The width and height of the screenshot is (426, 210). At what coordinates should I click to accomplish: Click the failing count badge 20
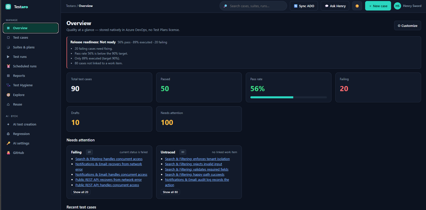point(89,152)
